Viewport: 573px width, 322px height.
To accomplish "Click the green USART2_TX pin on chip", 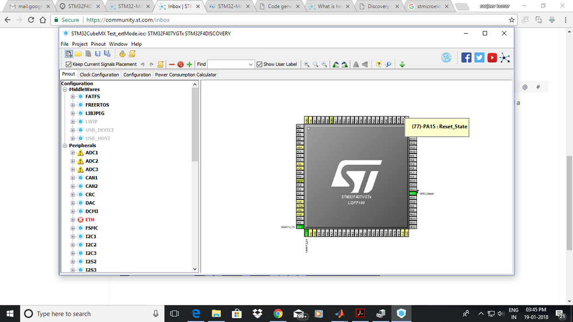I will [x=299, y=227].
